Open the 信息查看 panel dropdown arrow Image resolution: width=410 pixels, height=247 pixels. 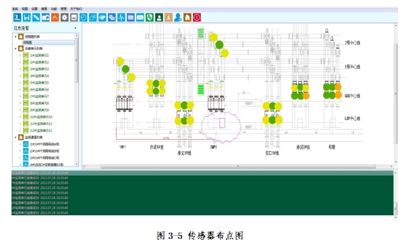click(x=76, y=28)
